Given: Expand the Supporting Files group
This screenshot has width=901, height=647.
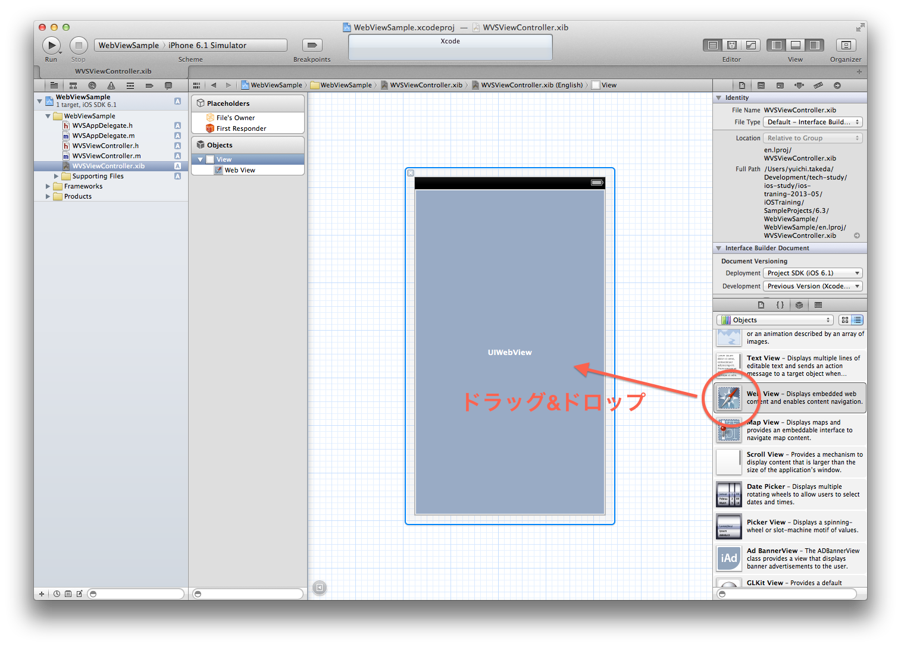Looking at the screenshot, I should [57, 176].
